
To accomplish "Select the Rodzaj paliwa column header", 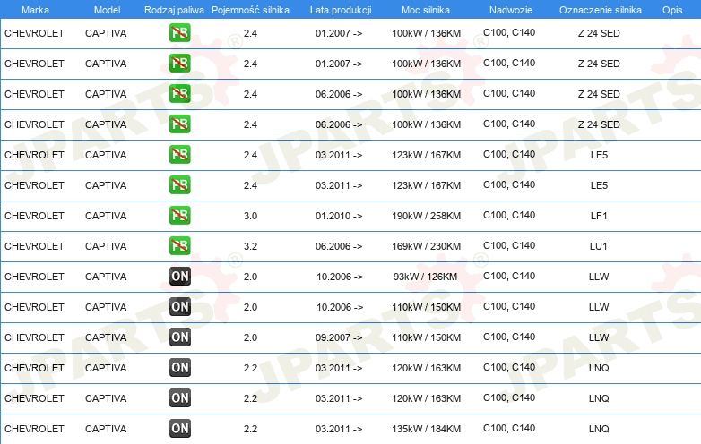I will 174,10.
